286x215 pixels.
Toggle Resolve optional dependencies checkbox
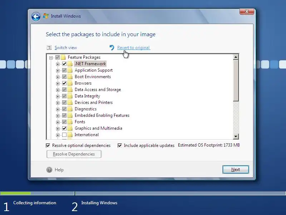pyautogui.click(x=48, y=145)
